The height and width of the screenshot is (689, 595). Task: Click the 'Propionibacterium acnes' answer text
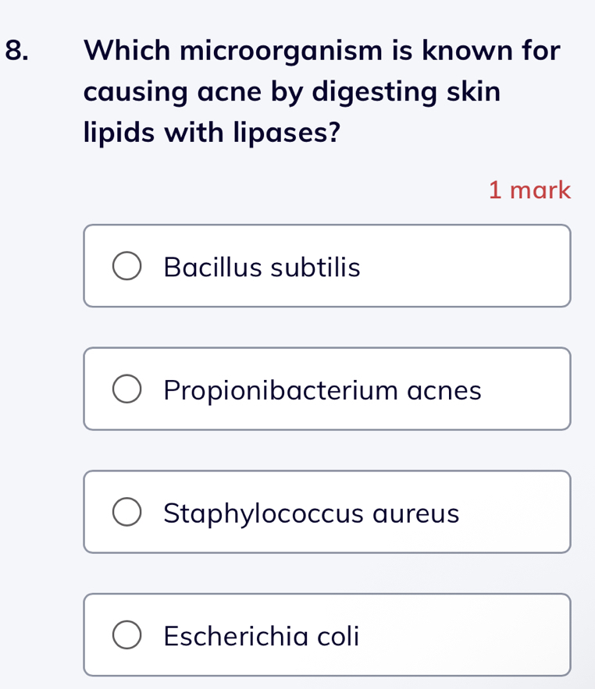[322, 390]
